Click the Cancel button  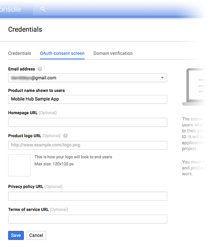(36, 235)
